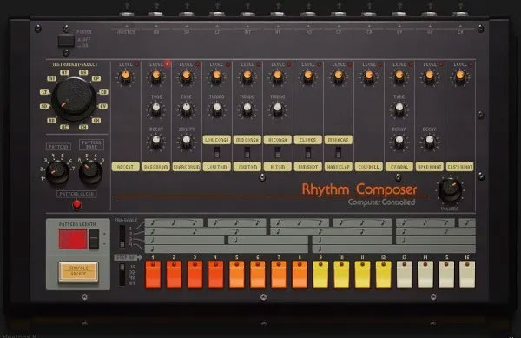Click the Closed Hihat level knob
Image resolution: width=521 pixels, height=338 pixels.
(460, 76)
